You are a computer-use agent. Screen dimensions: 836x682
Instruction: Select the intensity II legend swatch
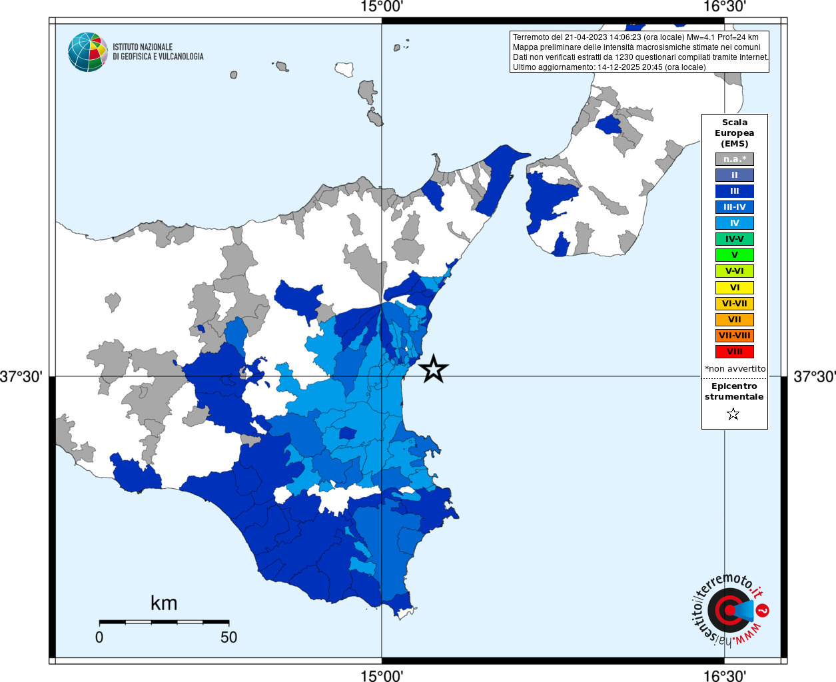[x=735, y=175]
